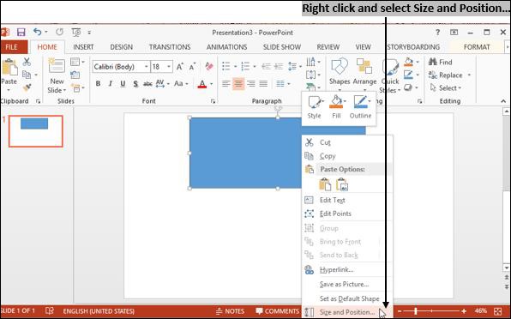
Task: Apply underline formatting
Action: point(123,84)
